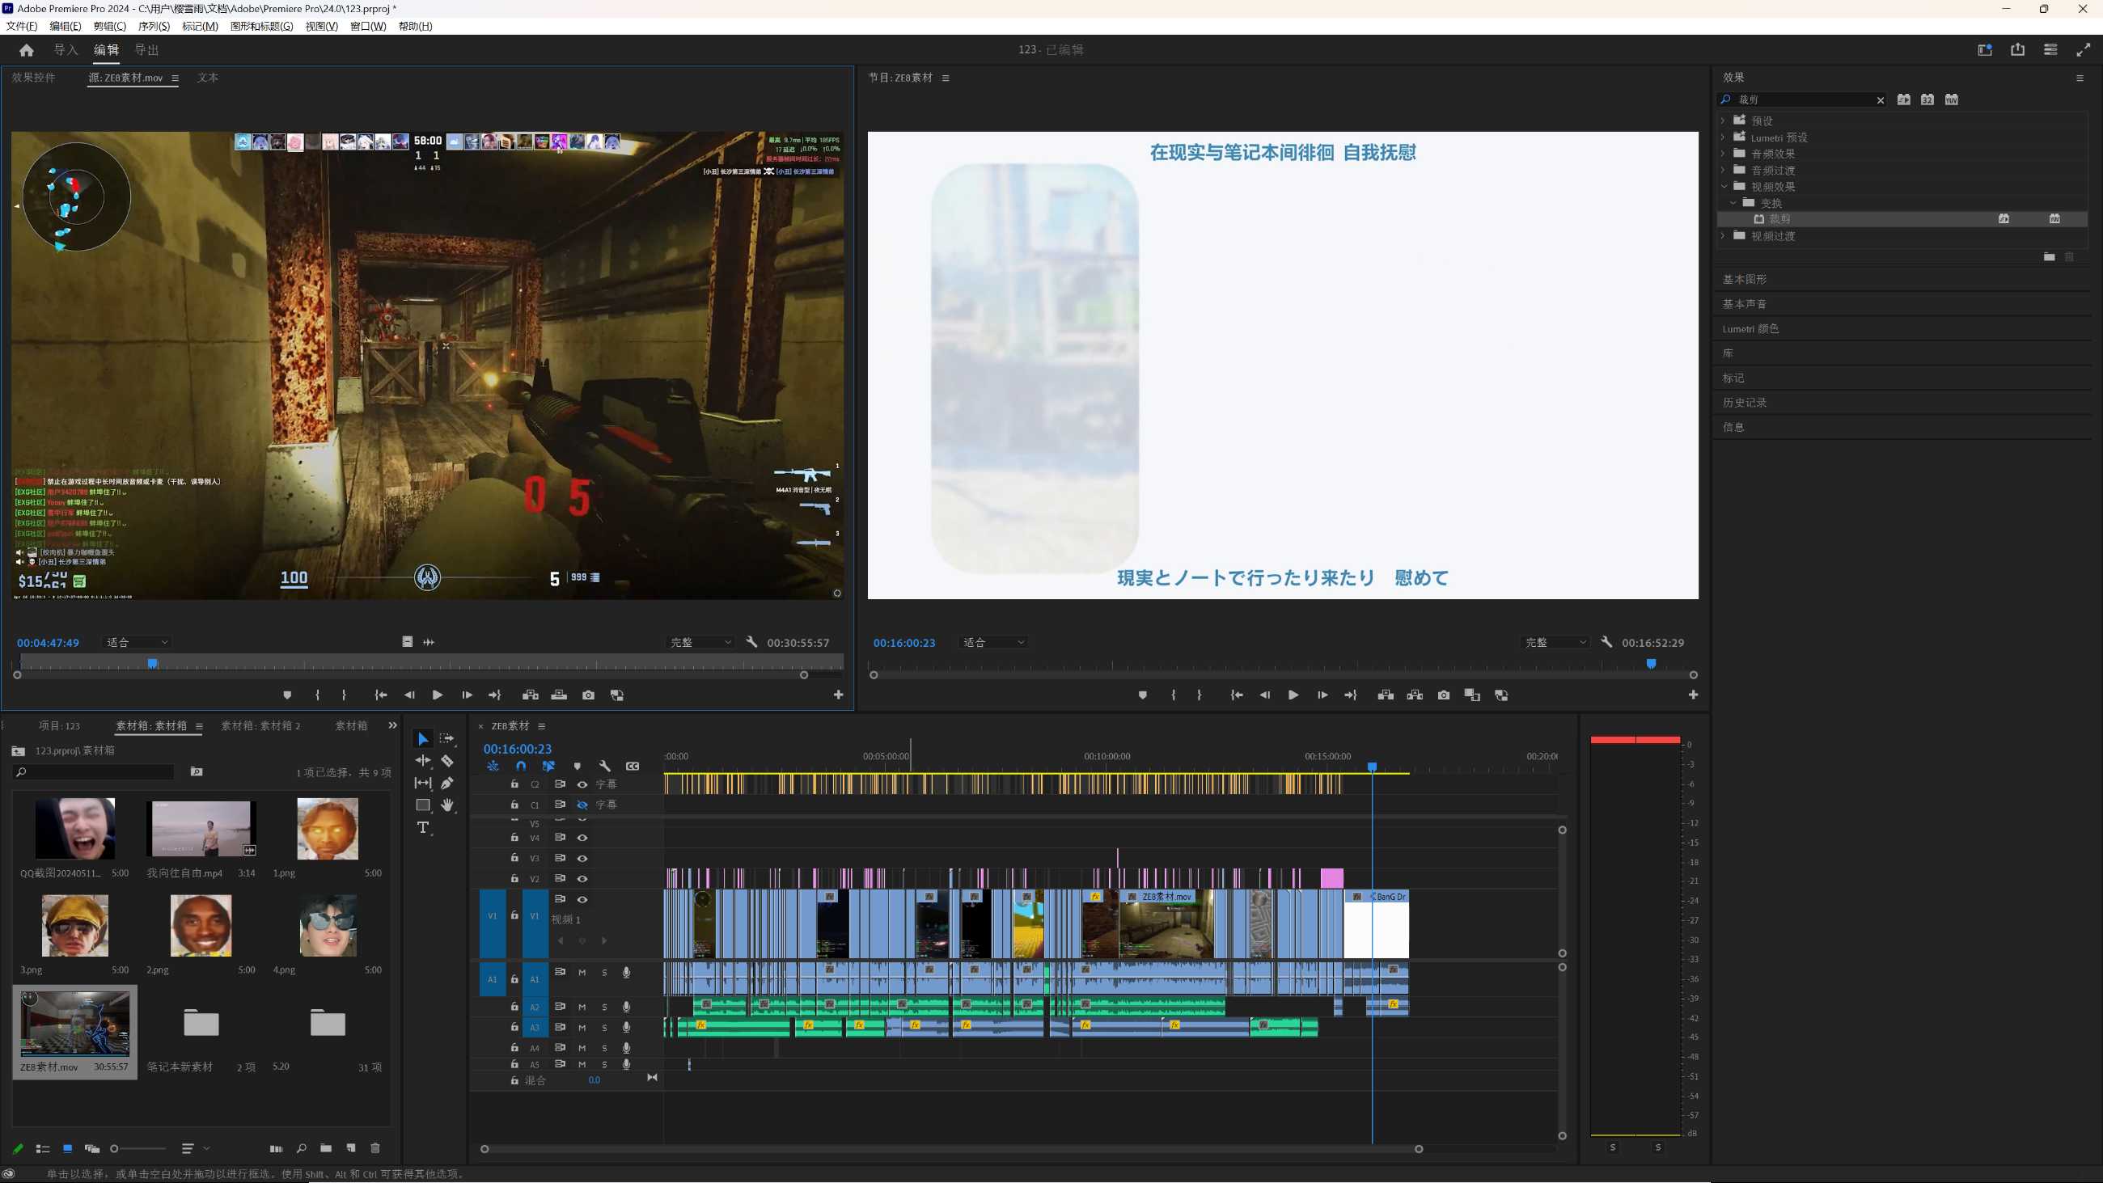
Task: Open Source monitor playback resolution dropdown
Action: [x=700, y=643]
